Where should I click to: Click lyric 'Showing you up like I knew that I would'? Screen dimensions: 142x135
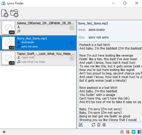[x=108, y=120]
